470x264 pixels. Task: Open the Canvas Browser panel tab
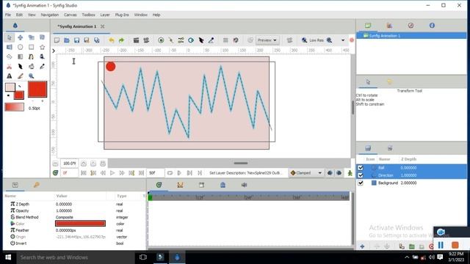(368, 26)
